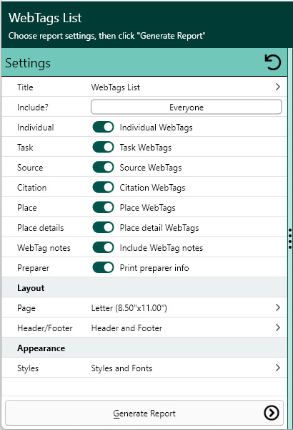
Task: Reset settings with the circular arrow icon
Action: [x=272, y=62]
